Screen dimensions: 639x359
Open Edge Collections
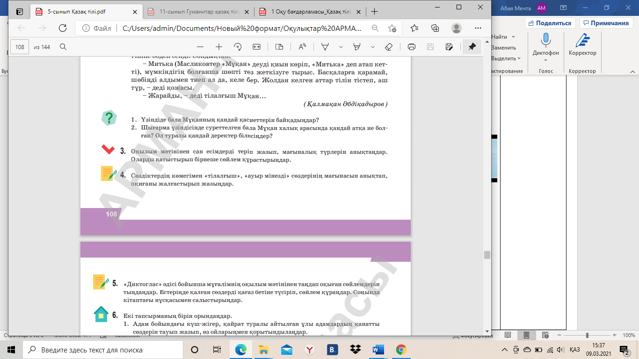(x=435, y=28)
